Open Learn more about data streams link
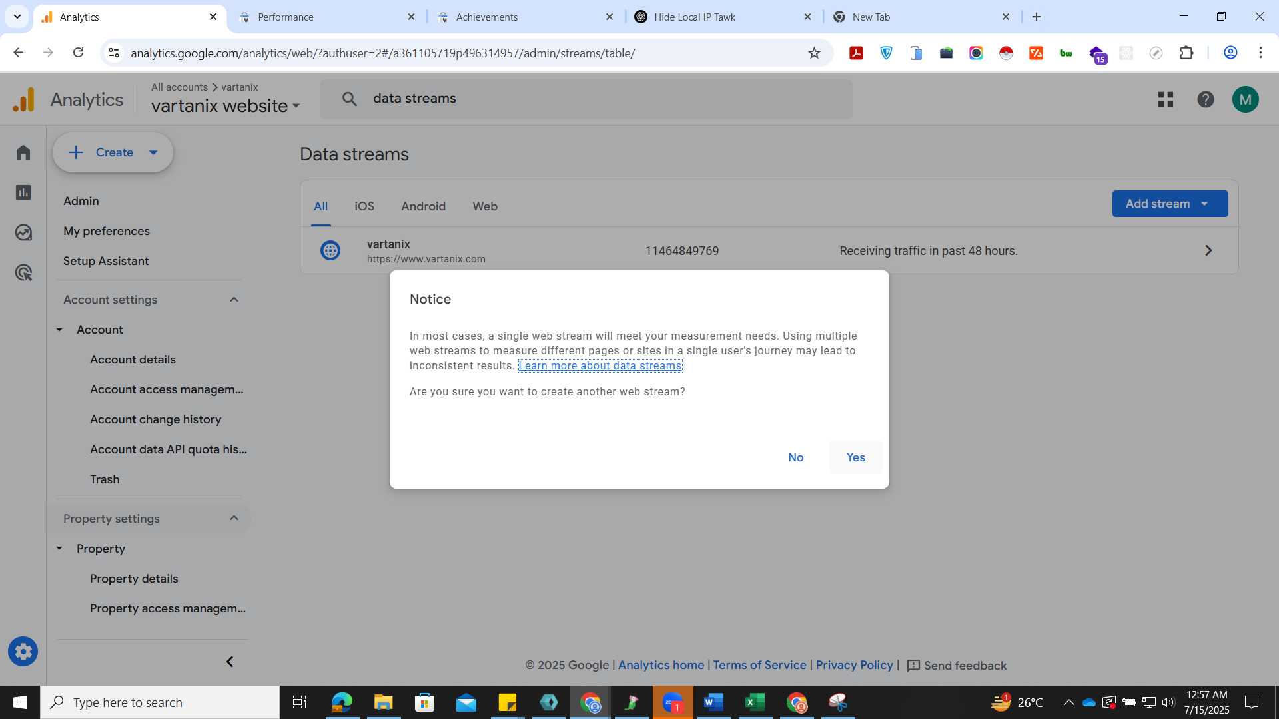Viewport: 1279px width, 719px height. pyautogui.click(x=600, y=365)
